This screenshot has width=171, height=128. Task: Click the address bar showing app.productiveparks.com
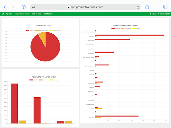(85, 7)
